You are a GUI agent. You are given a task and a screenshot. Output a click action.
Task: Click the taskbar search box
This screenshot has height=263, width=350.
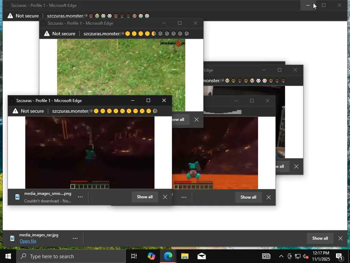[x=71, y=256]
